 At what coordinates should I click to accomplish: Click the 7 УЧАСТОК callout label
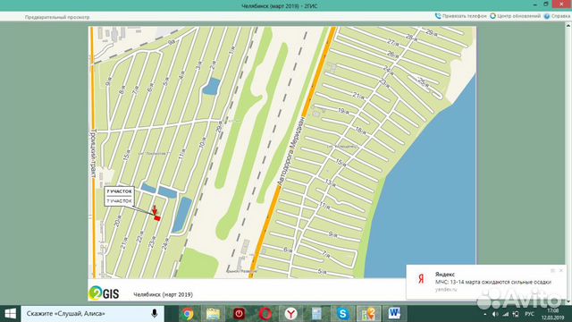pyautogui.click(x=119, y=196)
